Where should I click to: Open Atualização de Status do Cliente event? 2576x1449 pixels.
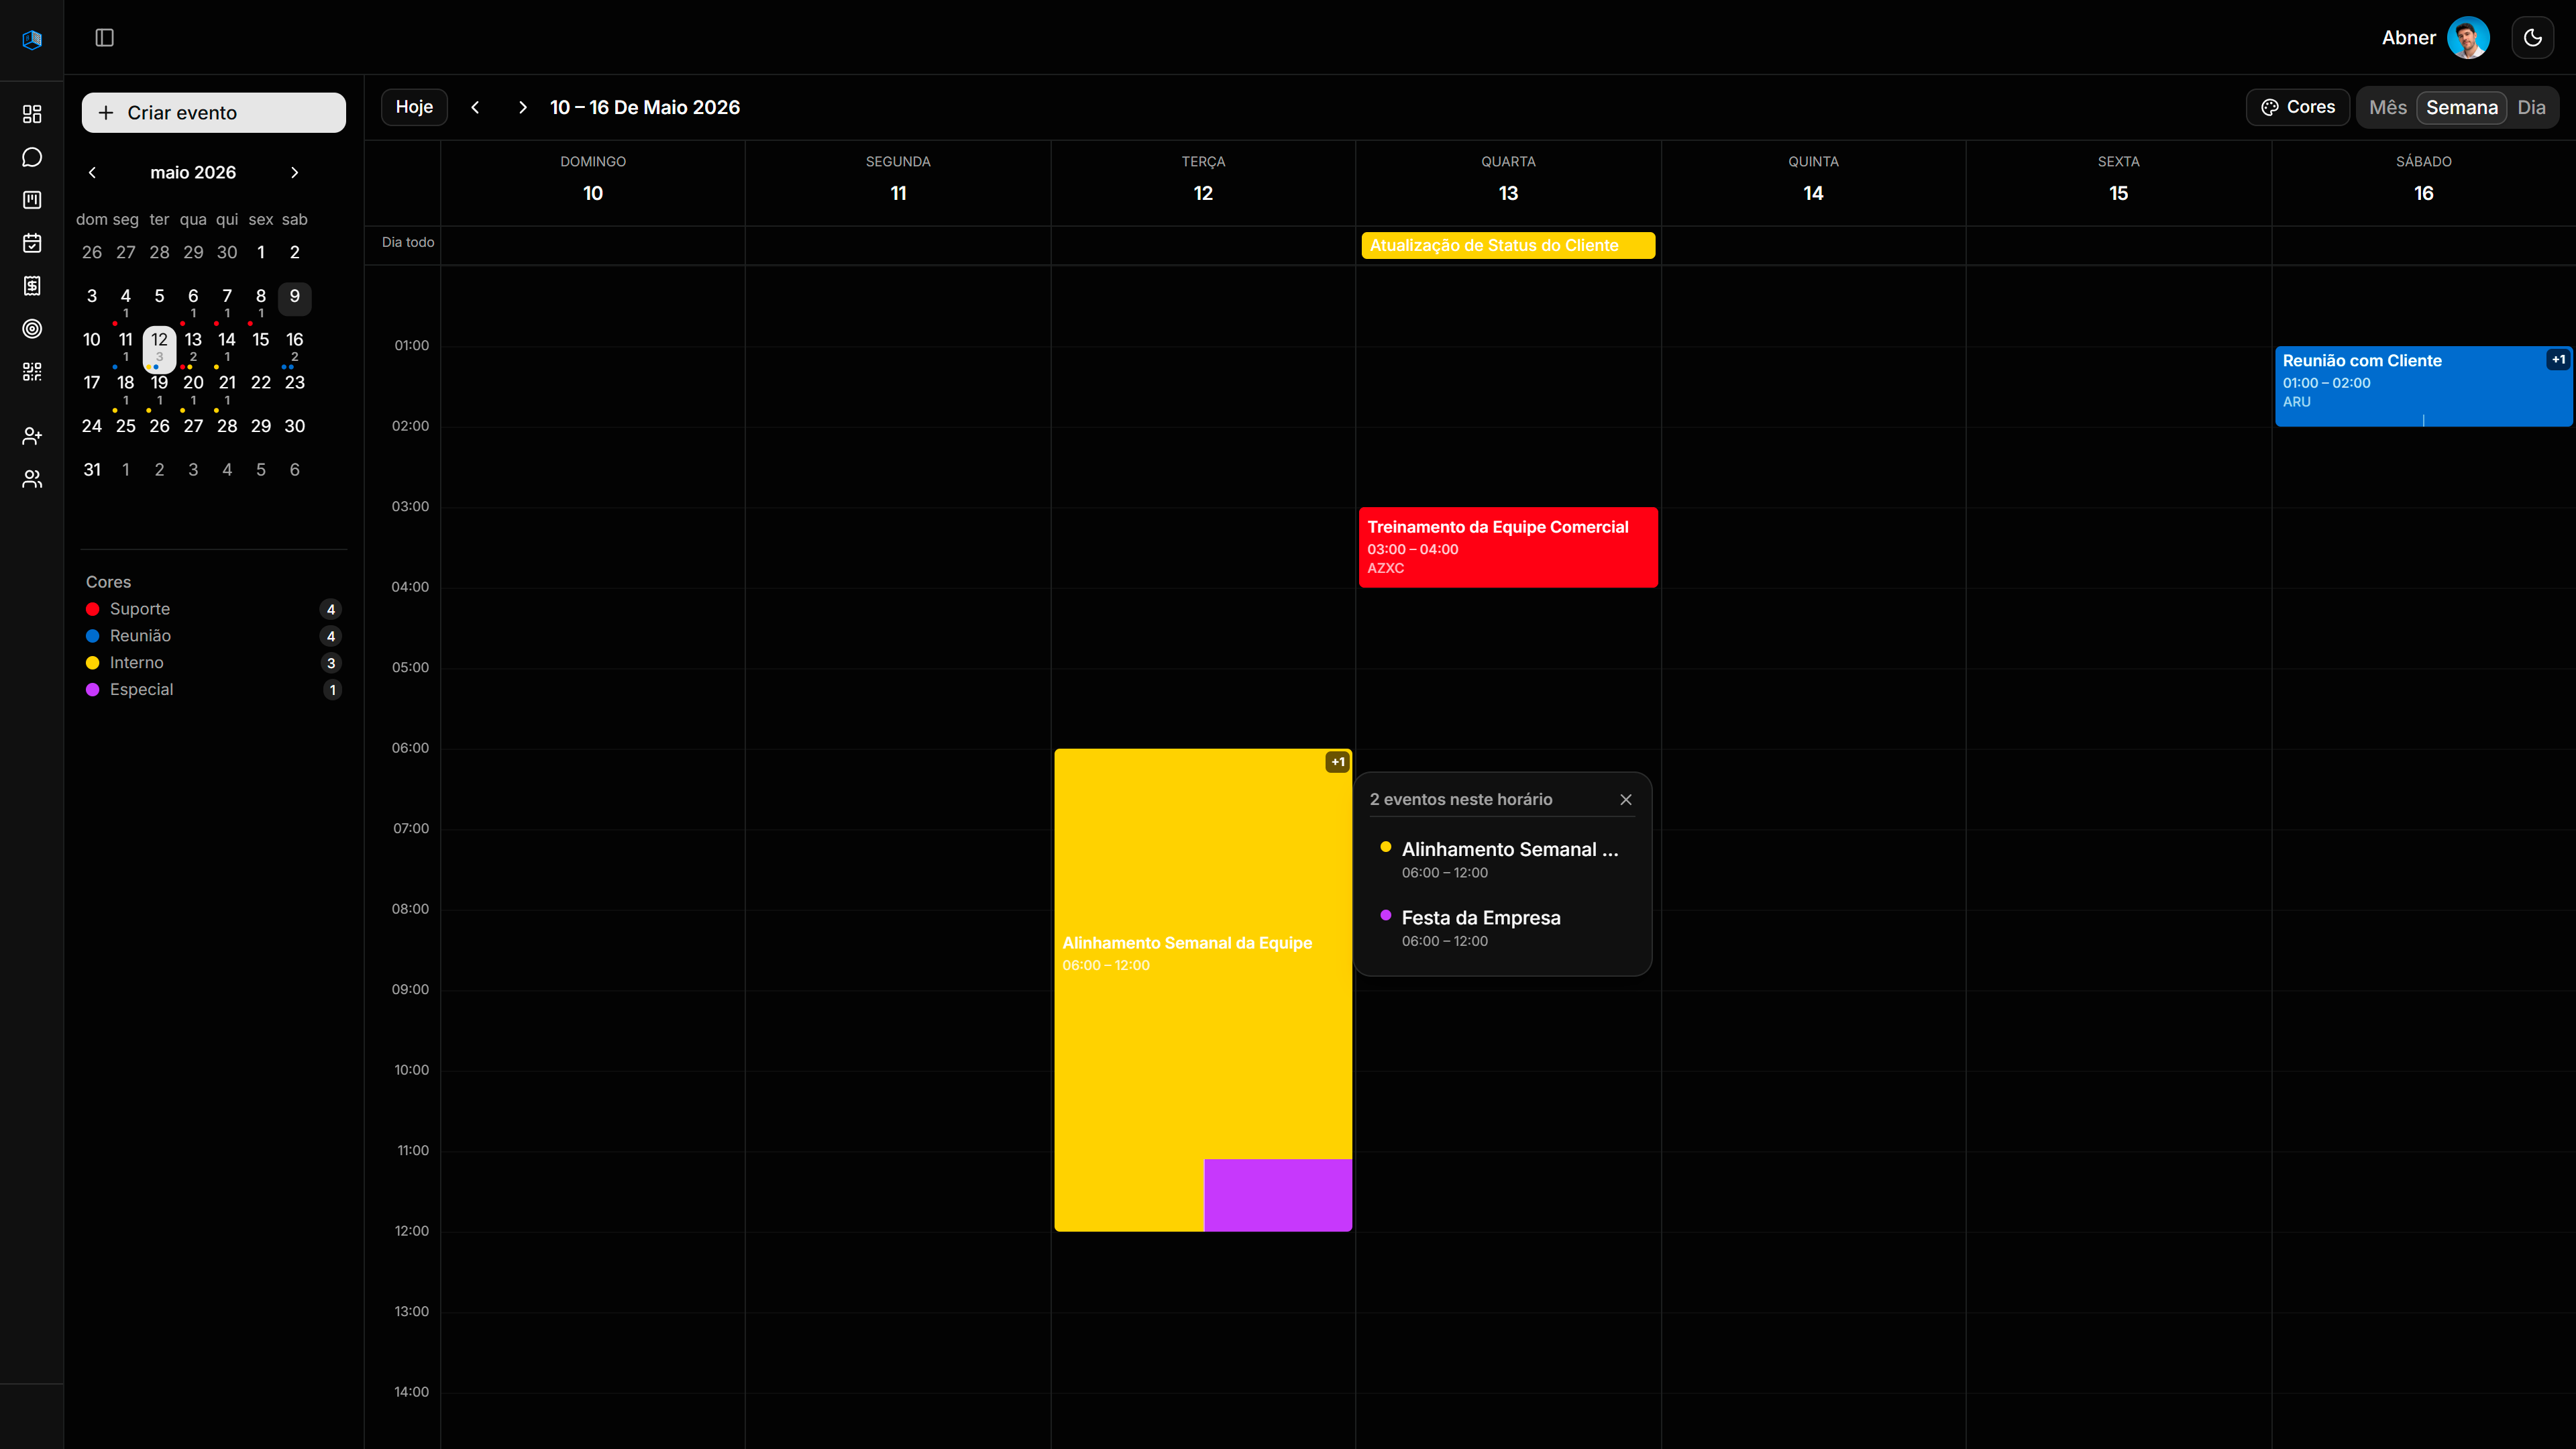click(1508, 245)
